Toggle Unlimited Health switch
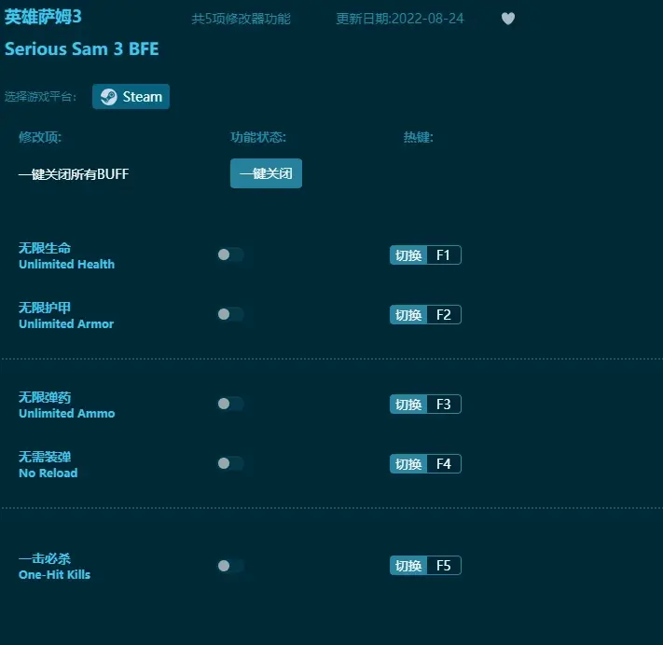The height and width of the screenshot is (645, 663). coord(230,254)
